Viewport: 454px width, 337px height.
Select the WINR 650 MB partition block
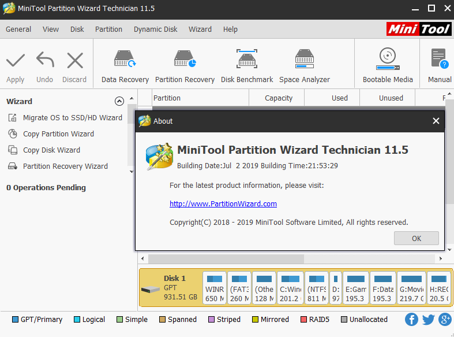pos(214,288)
